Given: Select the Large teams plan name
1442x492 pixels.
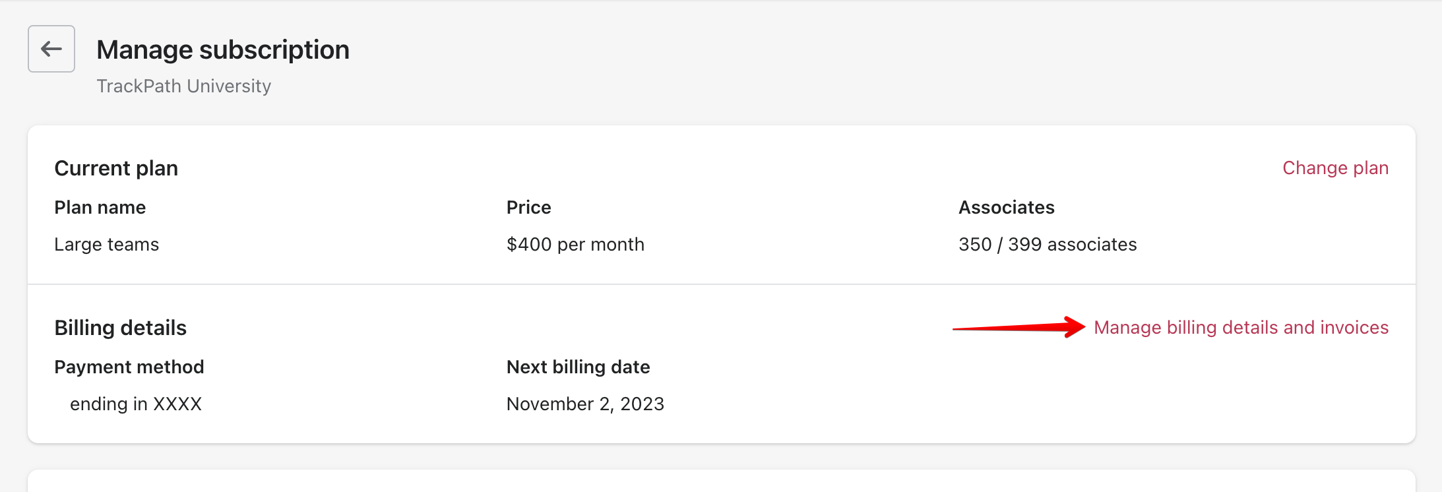Looking at the screenshot, I should [106, 244].
